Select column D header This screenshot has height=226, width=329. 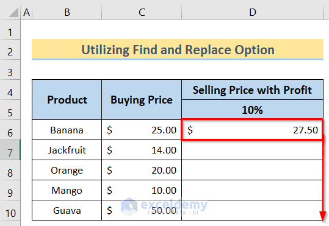pyautogui.click(x=253, y=12)
